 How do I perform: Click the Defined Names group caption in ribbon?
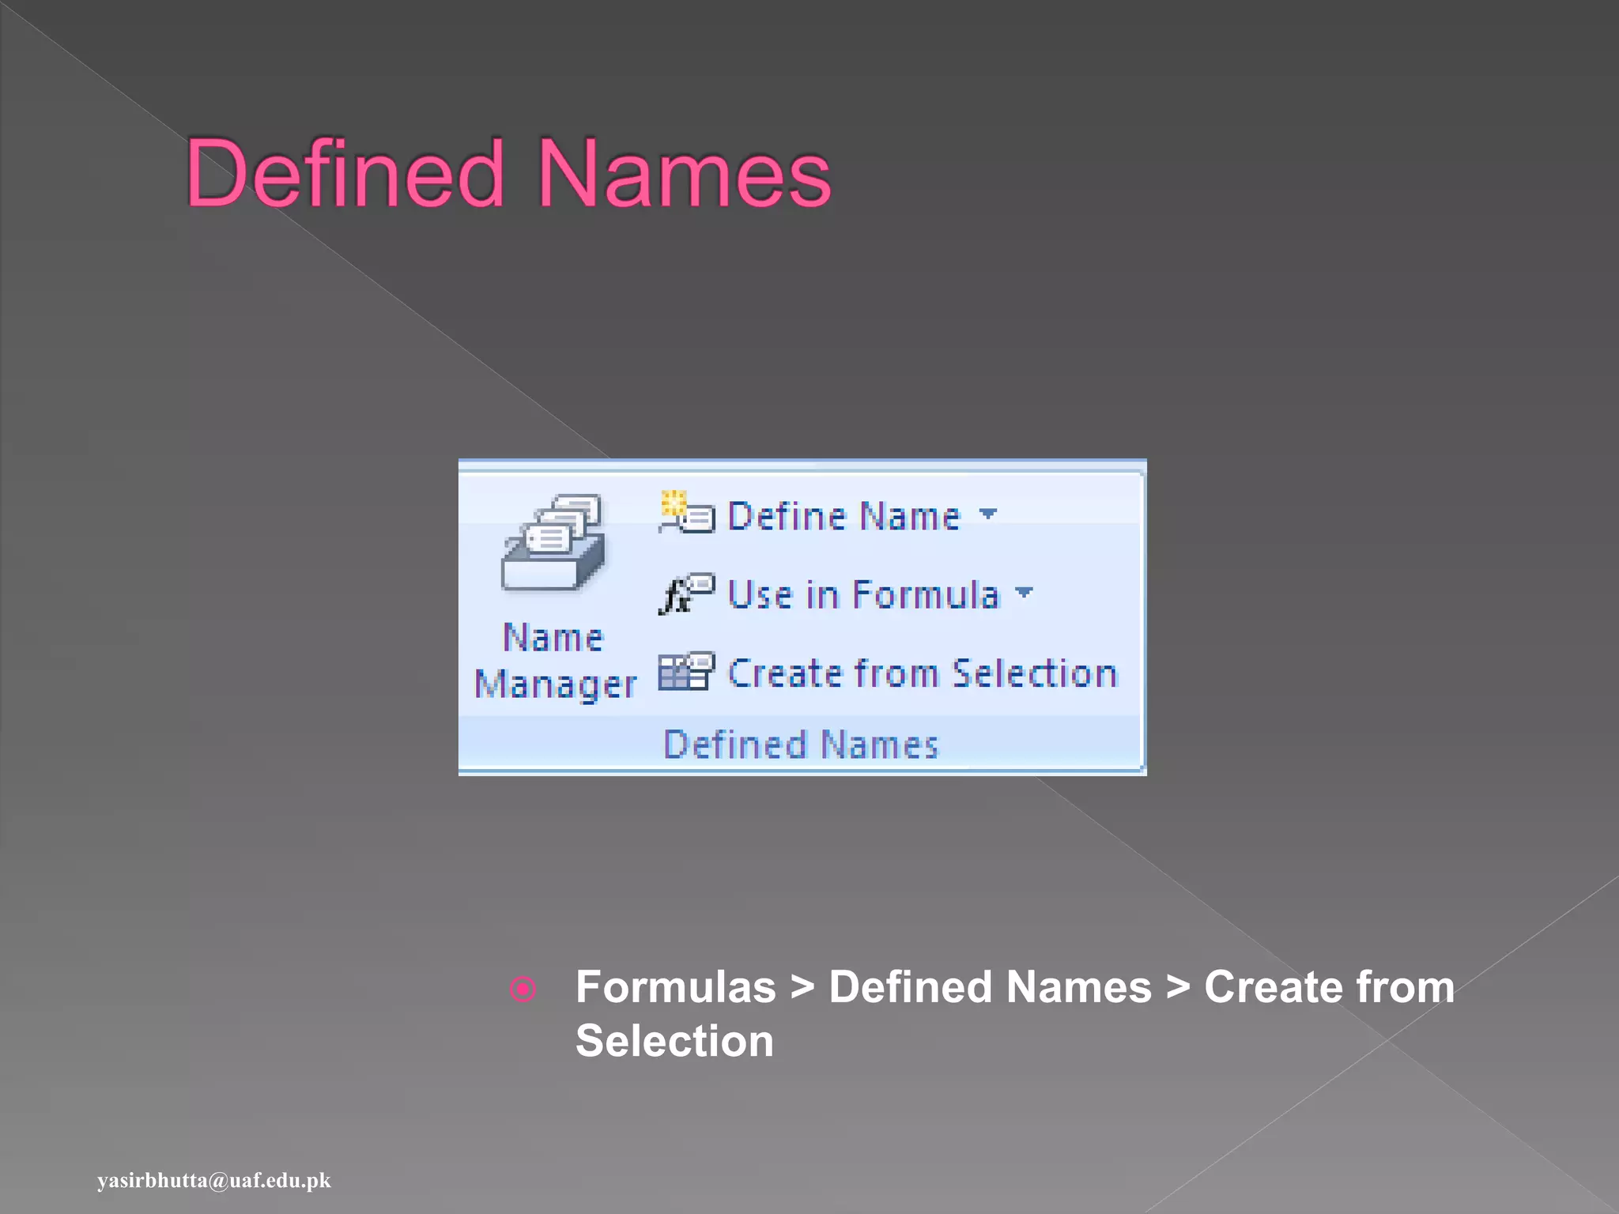pos(801,745)
